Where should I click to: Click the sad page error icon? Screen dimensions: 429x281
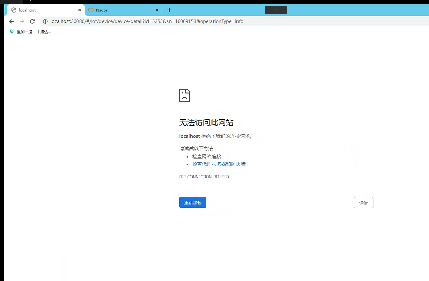[x=184, y=95]
